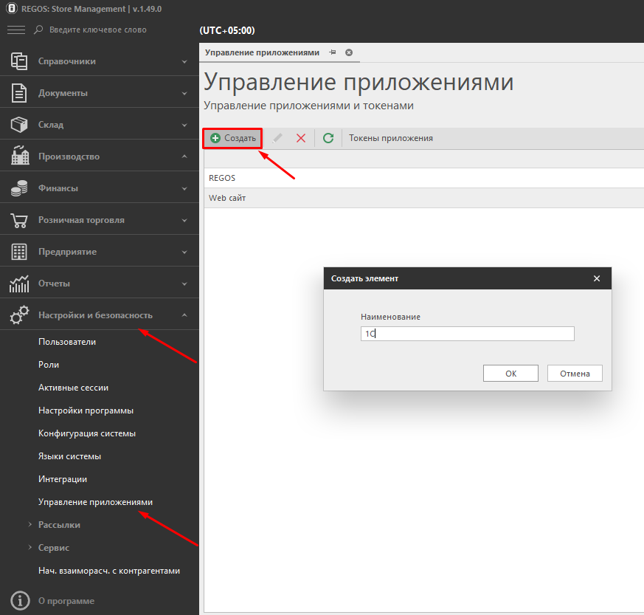644x615 pixels.
Task: Click the Отчеты section label
Action: coord(54,284)
